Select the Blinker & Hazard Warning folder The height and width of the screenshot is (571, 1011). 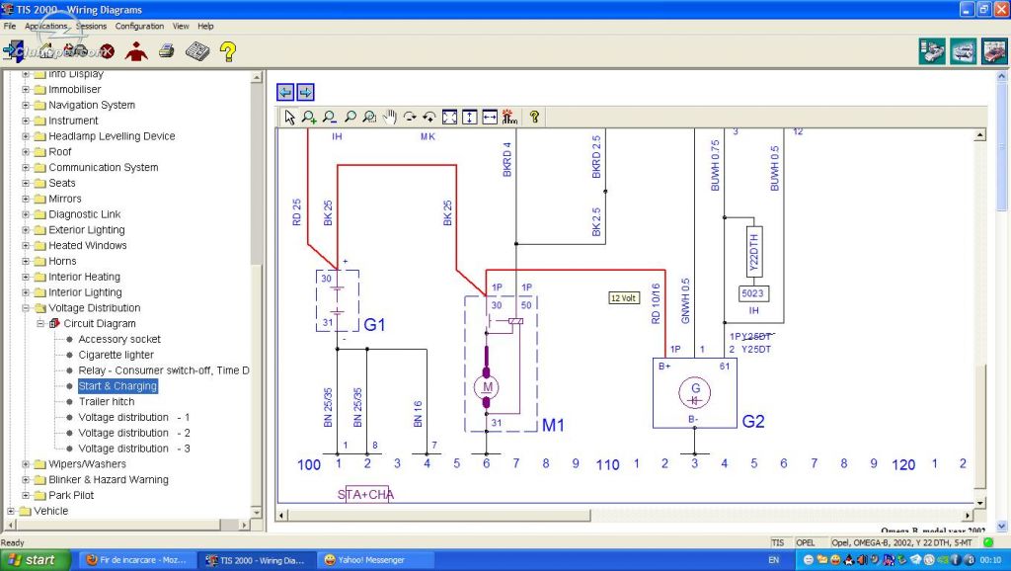[x=109, y=479]
